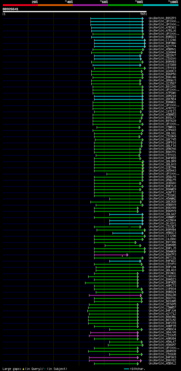Click the label UniRef100_A2WTT2
Screen dimensions: 181x371
click(162, 193)
